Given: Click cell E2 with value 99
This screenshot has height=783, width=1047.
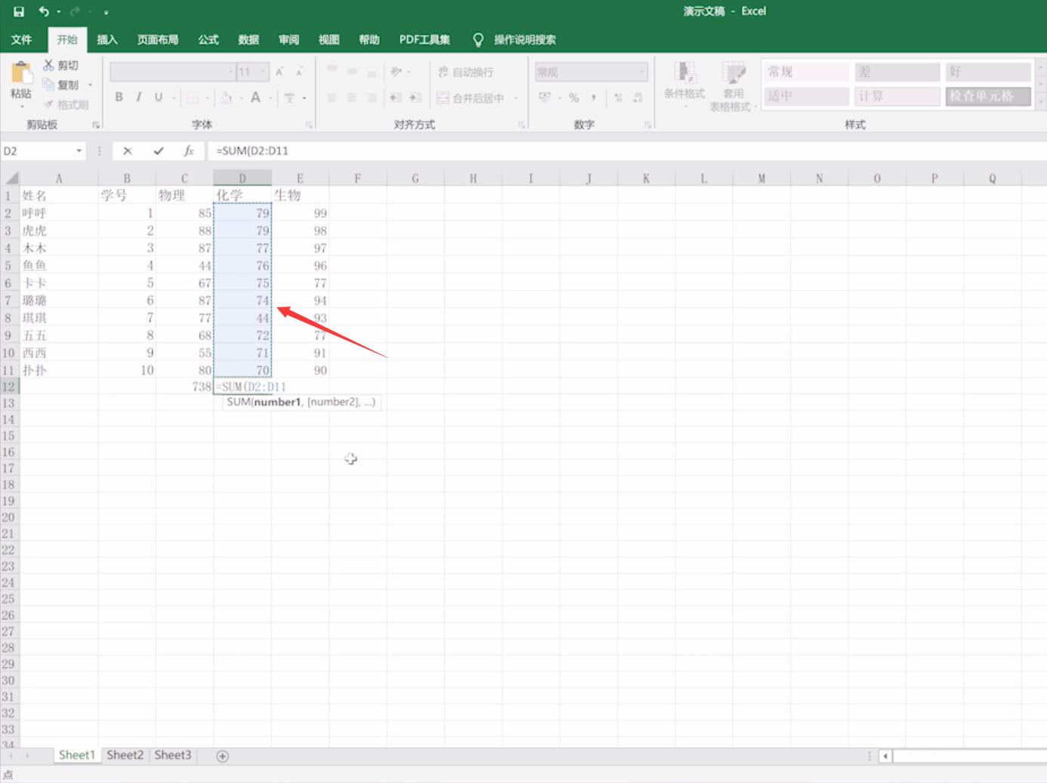Looking at the screenshot, I should (300, 213).
